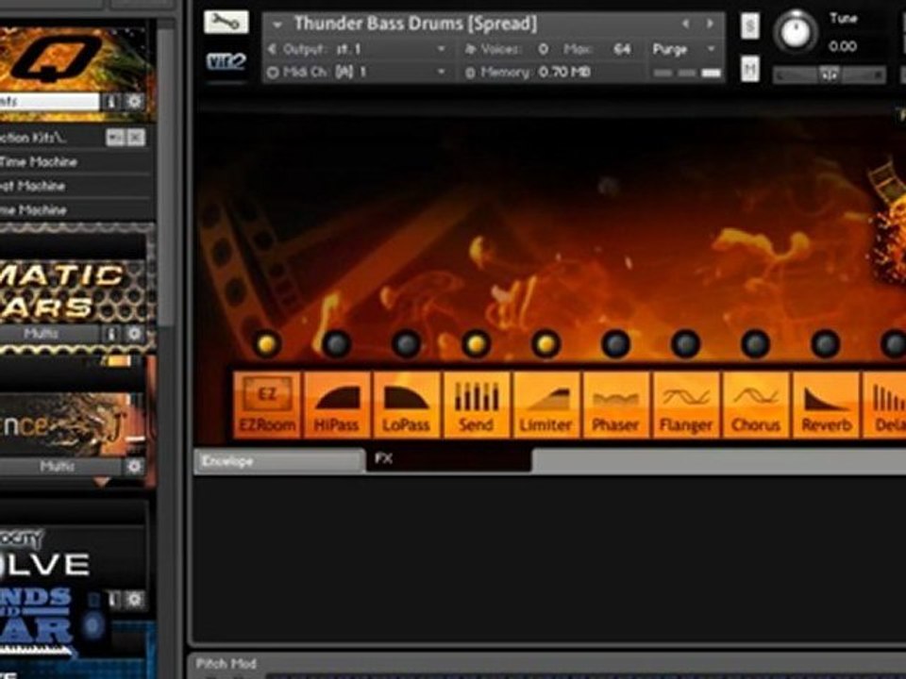Image resolution: width=906 pixels, height=679 pixels.
Task: Go to previous instrument preset arrow
Action: point(686,25)
